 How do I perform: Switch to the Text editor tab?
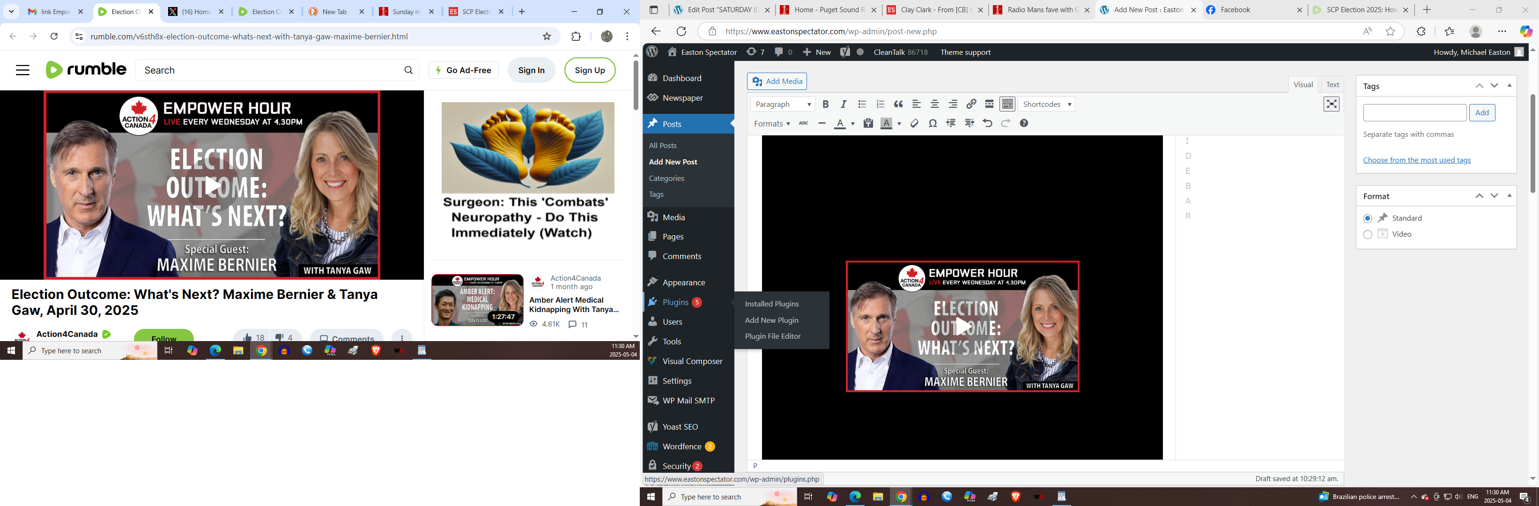(1332, 85)
